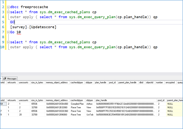Collapse the second select statement block
183x129 pixels.
click(x=8, y=42)
